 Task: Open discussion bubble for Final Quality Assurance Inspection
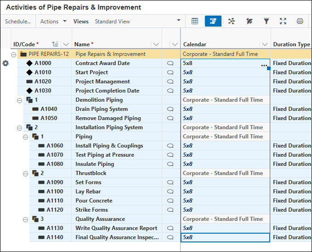pos(170,237)
